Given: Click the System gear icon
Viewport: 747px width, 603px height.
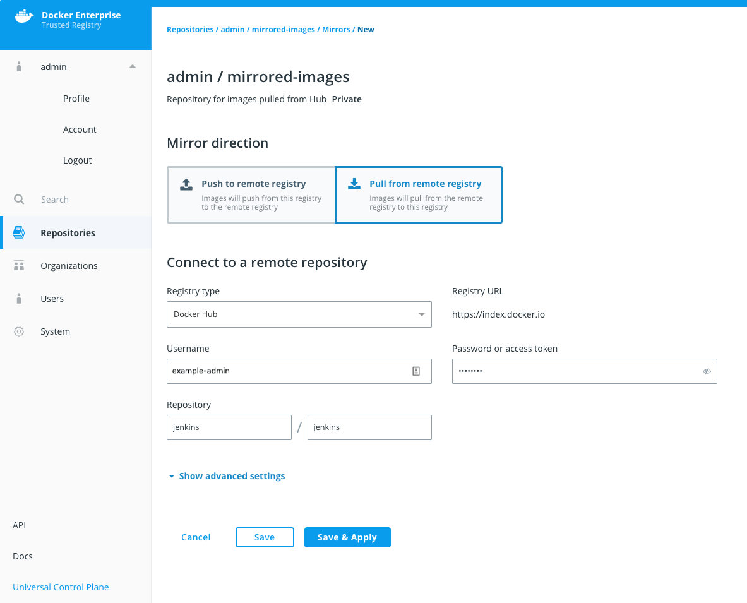Looking at the screenshot, I should [19, 331].
